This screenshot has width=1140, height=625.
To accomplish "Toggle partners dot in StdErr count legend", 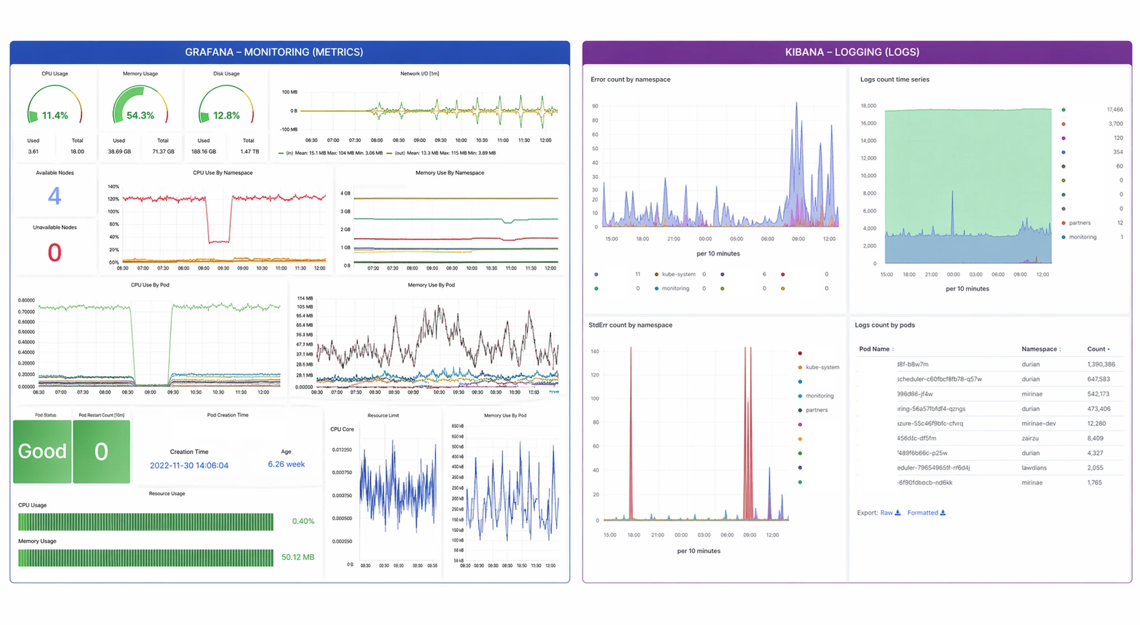I will pos(800,410).
